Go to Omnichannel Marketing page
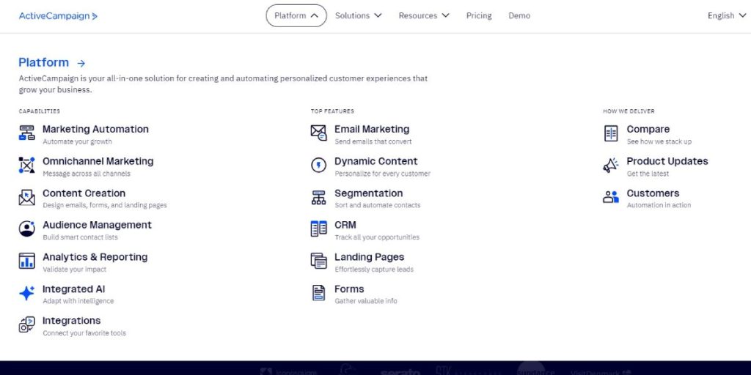 click(x=98, y=161)
